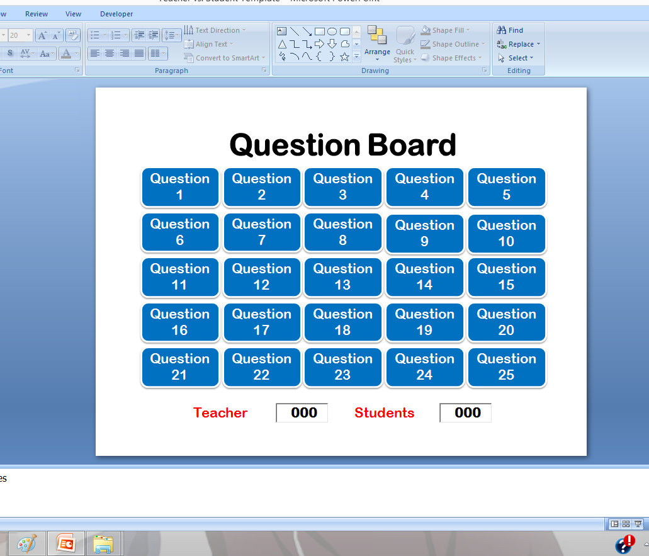
Task: Apply text shadow with S icon
Action: 10,53
